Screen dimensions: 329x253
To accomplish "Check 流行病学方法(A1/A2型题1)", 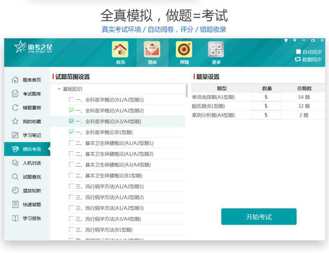I will (71, 186).
